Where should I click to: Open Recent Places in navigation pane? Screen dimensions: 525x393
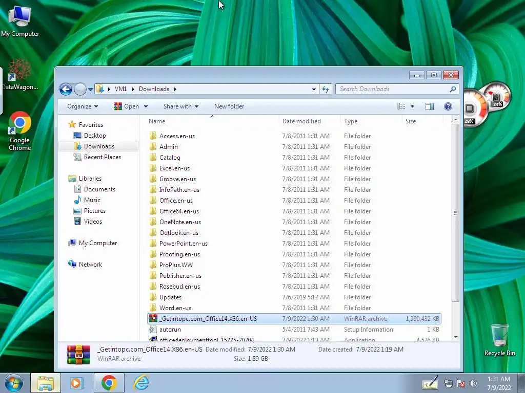click(x=103, y=157)
